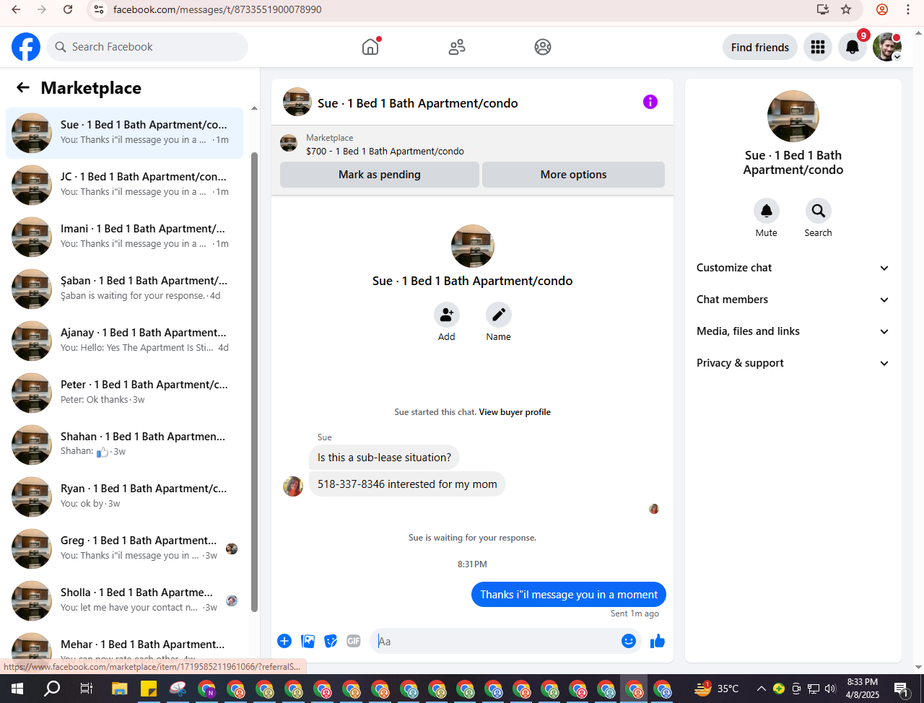The height and width of the screenshot is (703, 924).
Task: Focus the Search Facebook field
Action: pyautogui.click(x=148, y=47)
